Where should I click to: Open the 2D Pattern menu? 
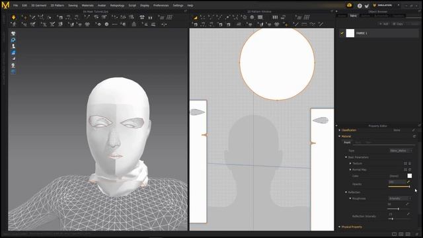tap(58, 5)
